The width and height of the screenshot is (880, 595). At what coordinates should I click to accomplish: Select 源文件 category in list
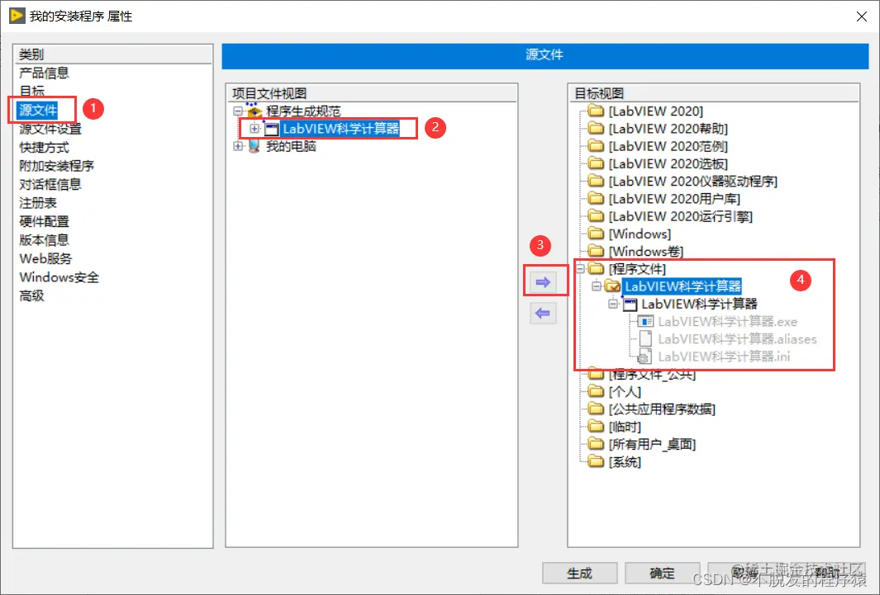pos(38,110)
